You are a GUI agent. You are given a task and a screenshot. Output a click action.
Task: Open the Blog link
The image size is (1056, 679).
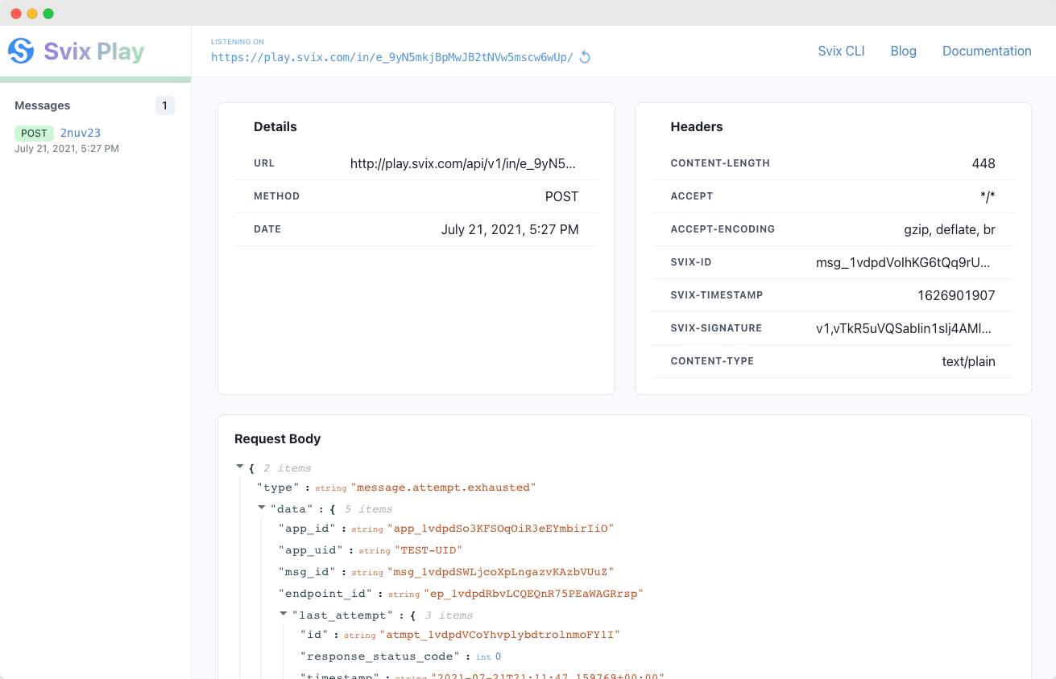pos(903,51)
